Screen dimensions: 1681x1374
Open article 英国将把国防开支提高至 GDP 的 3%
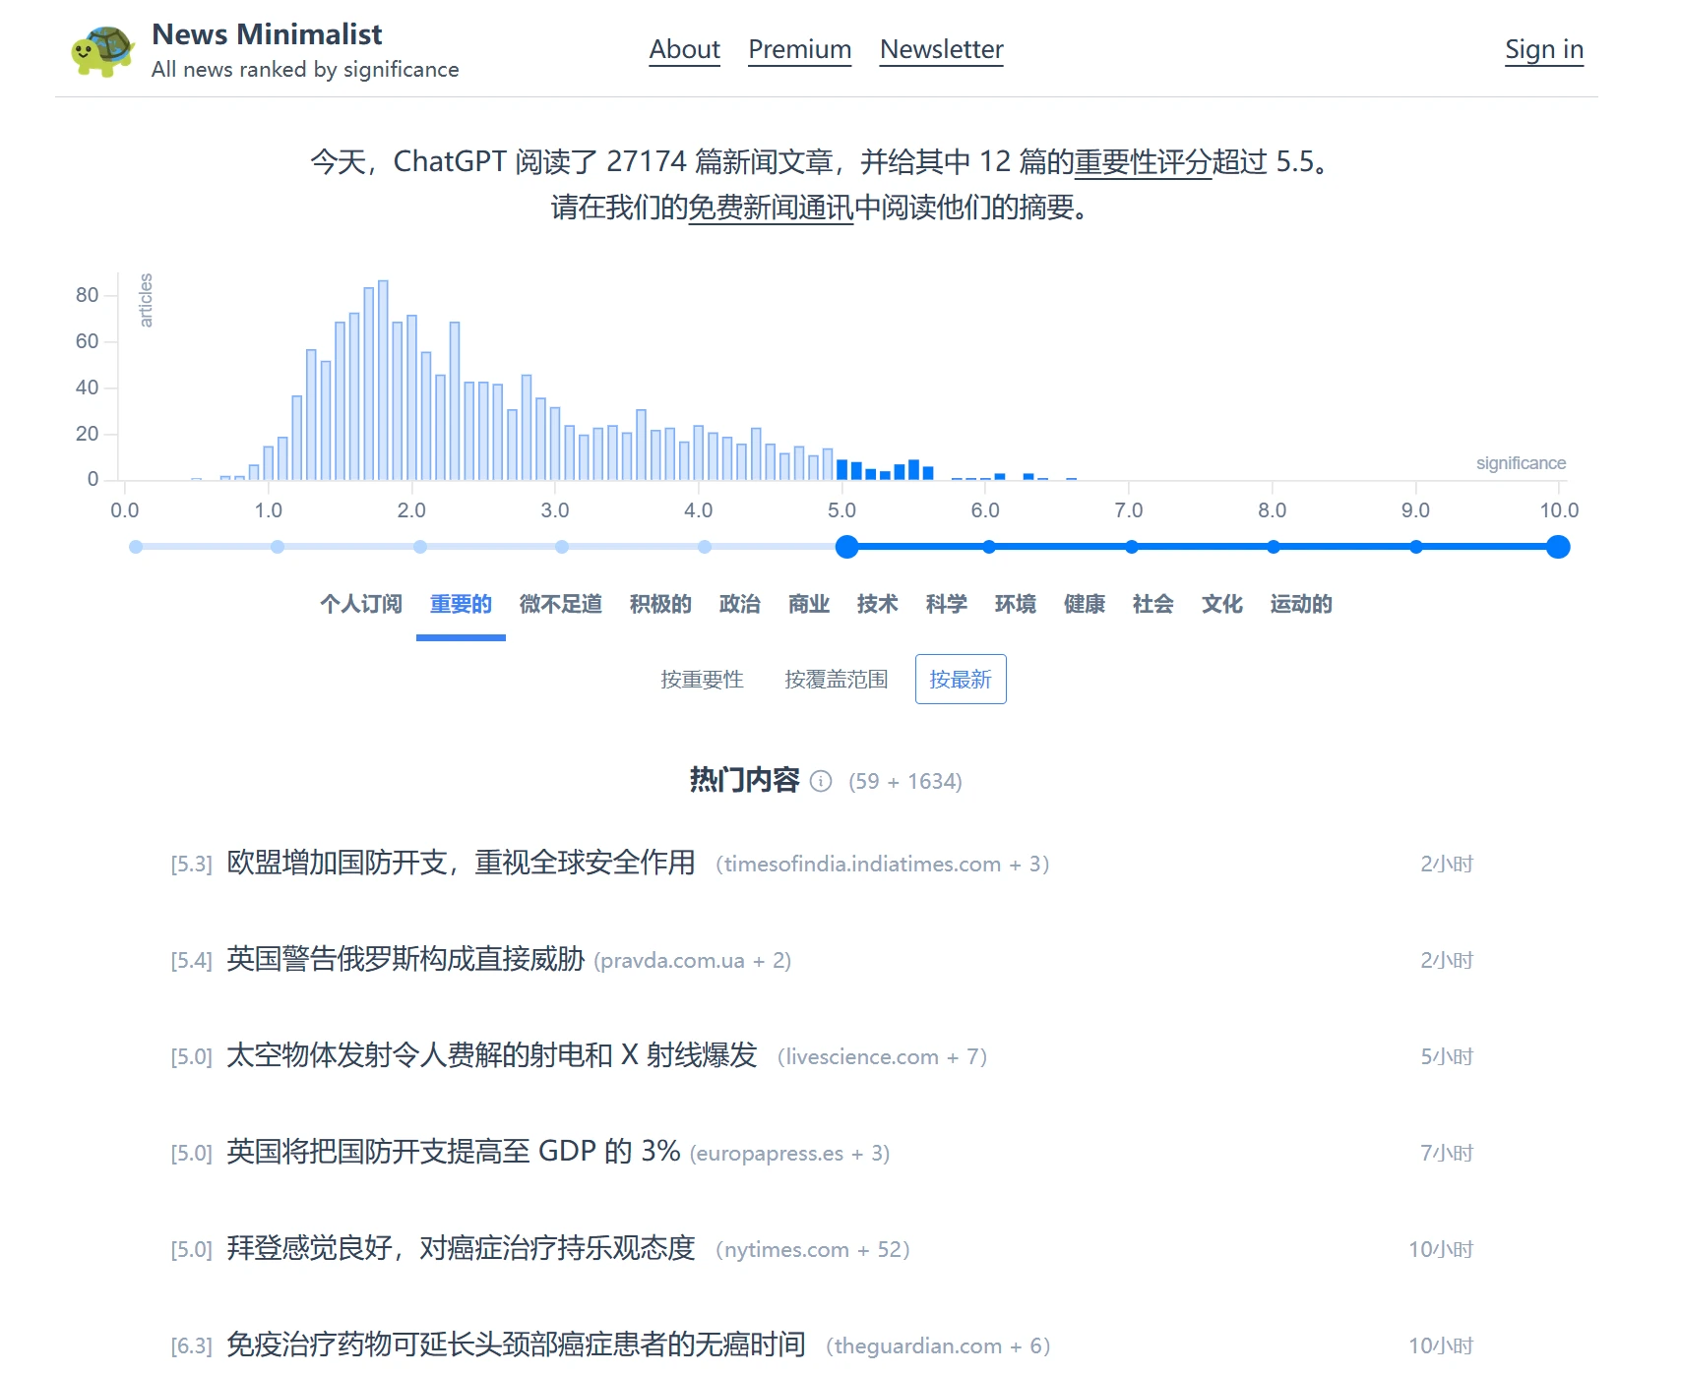tap(454, 1152)
